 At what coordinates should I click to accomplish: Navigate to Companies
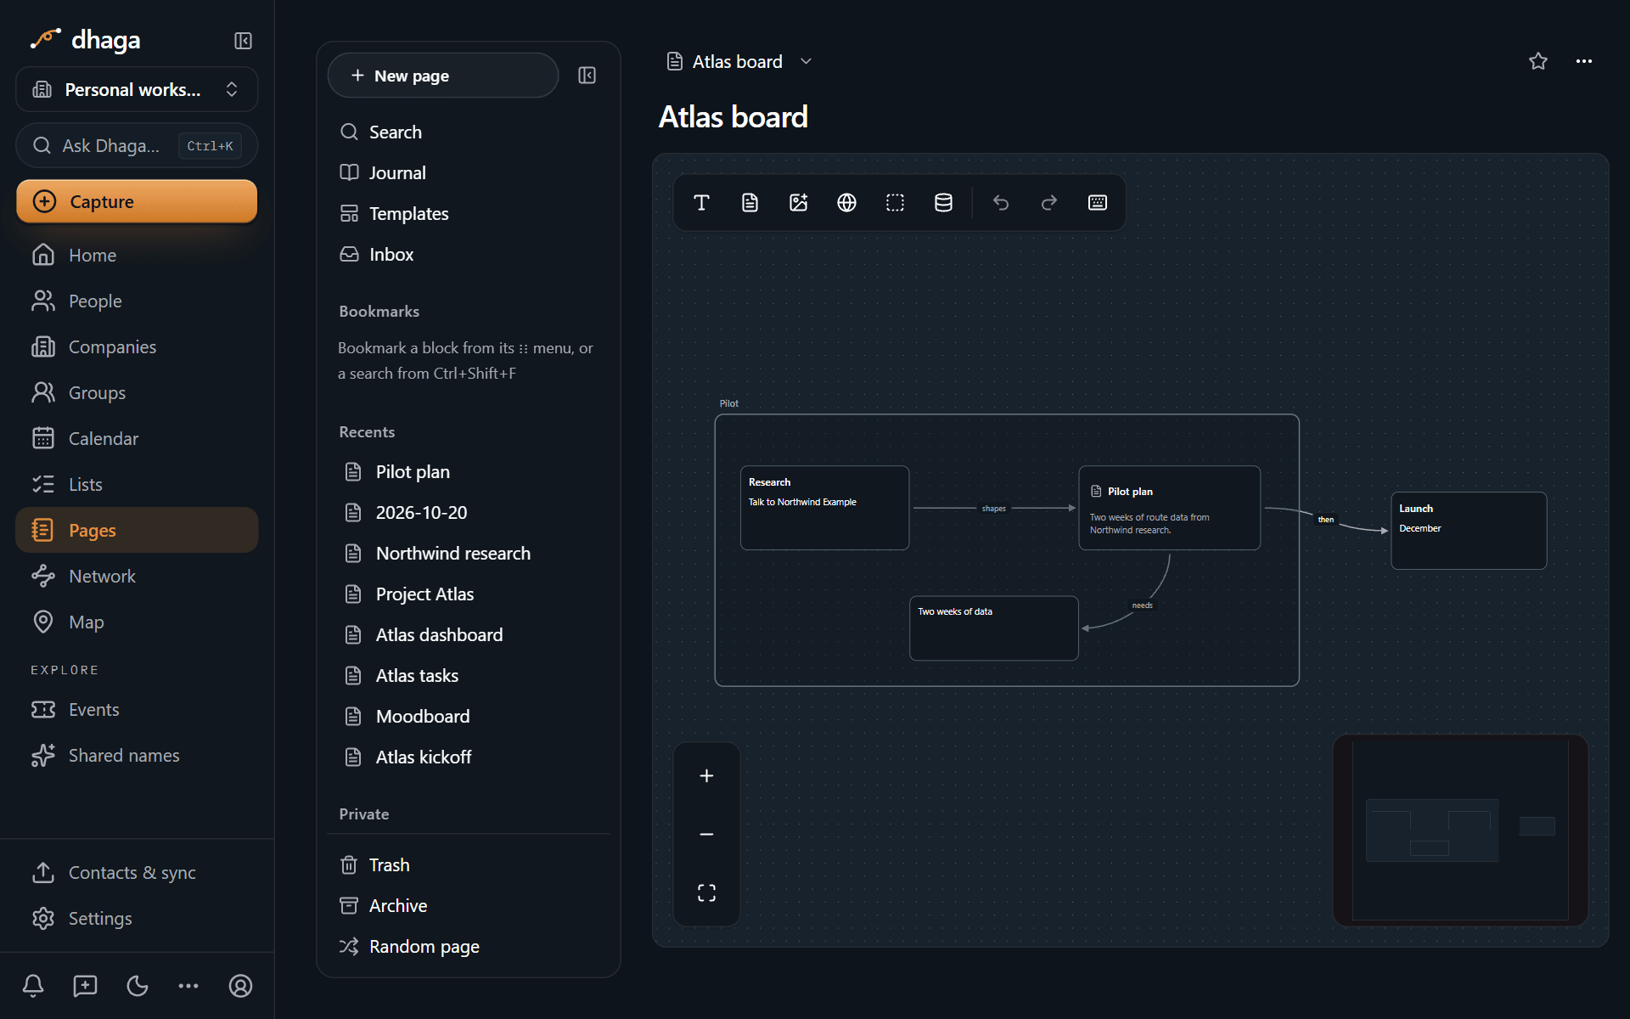[137, 346]
